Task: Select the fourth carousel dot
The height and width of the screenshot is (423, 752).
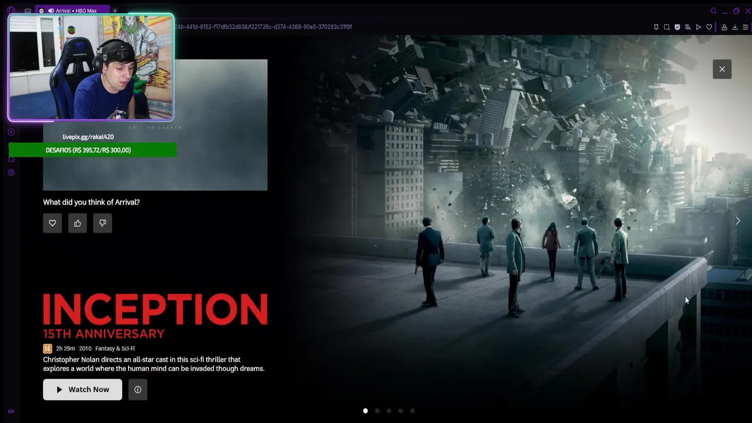Action: [x=401, y=411]
